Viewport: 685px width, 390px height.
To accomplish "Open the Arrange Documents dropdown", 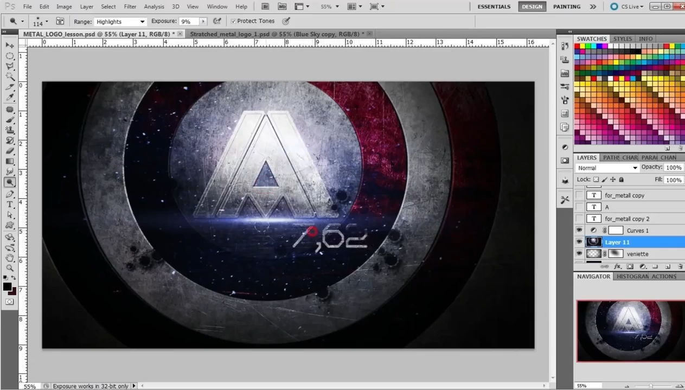I will [355, 7].
